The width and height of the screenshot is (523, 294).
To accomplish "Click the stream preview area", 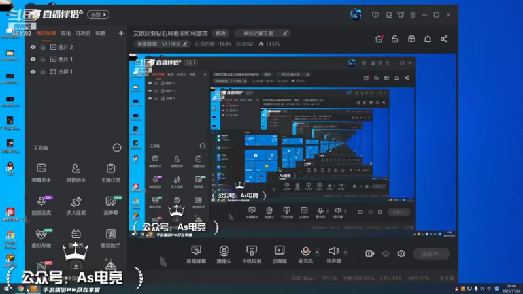I will [292, 145].
